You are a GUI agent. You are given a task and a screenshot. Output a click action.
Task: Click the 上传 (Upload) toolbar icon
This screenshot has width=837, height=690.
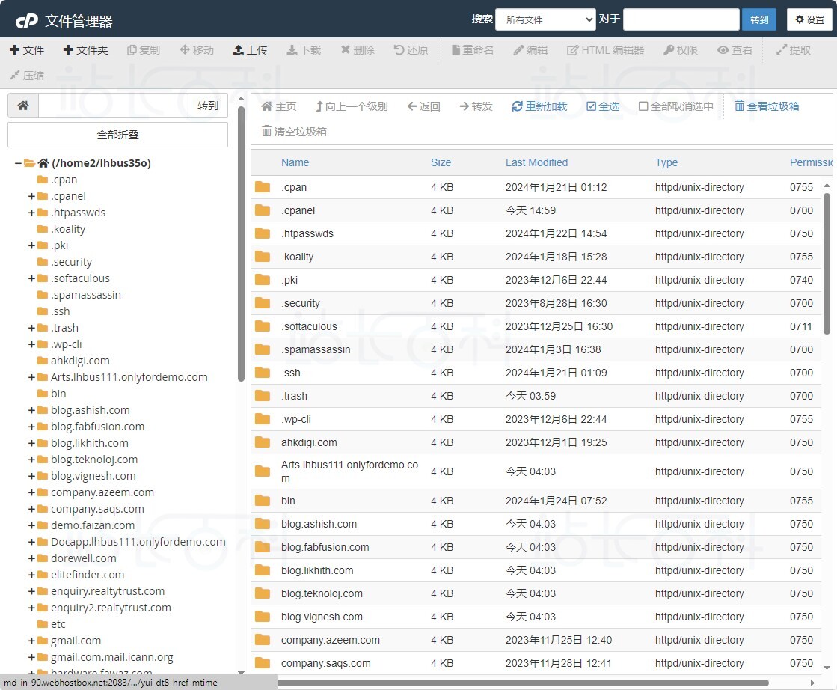[x=239, y=50]
